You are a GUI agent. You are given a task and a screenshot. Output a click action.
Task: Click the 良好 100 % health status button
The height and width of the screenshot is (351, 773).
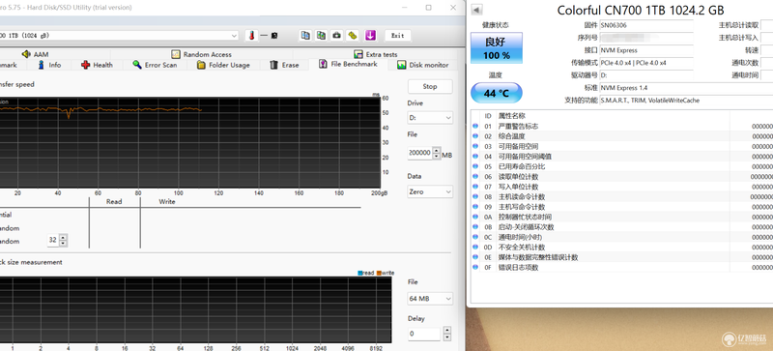(x=497, y=48)
